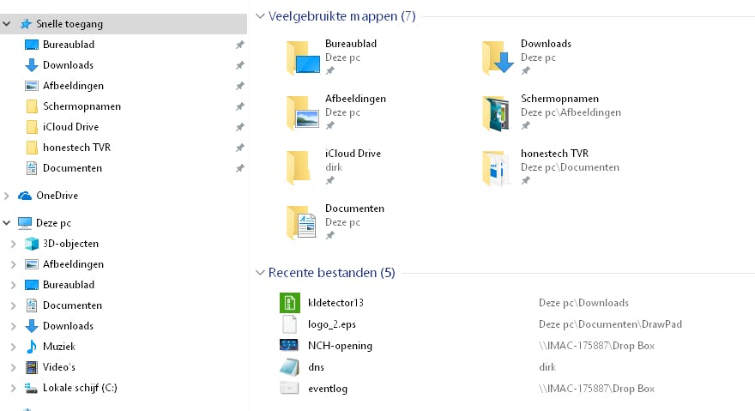Open the NCH-opening recent file icon
Image resolution: width=755 pixels, height=411 pixels.
click(289, 346)
